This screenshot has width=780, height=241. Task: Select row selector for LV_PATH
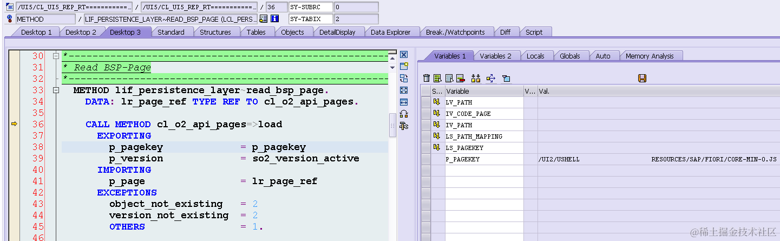(x=426, y=102)
